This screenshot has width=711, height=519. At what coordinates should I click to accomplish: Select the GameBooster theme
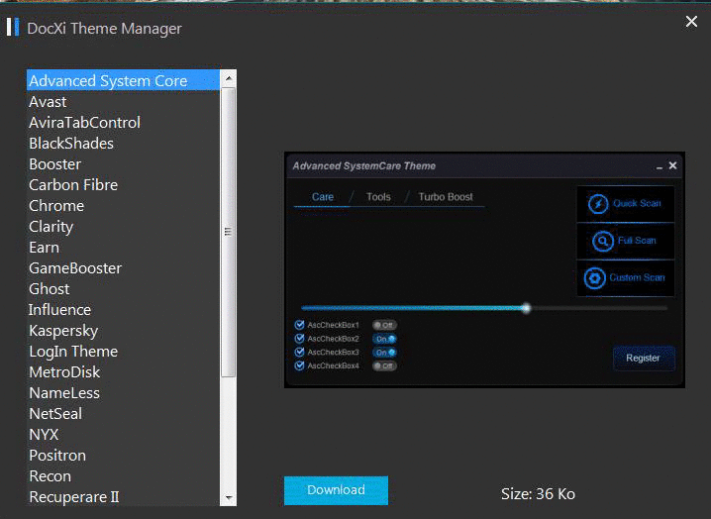click(124, 268)
